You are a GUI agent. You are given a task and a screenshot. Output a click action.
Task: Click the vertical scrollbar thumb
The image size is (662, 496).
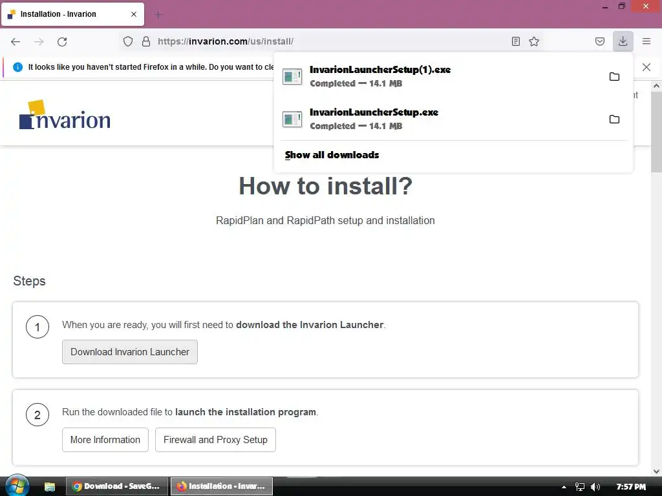click(x=656, y=132)
